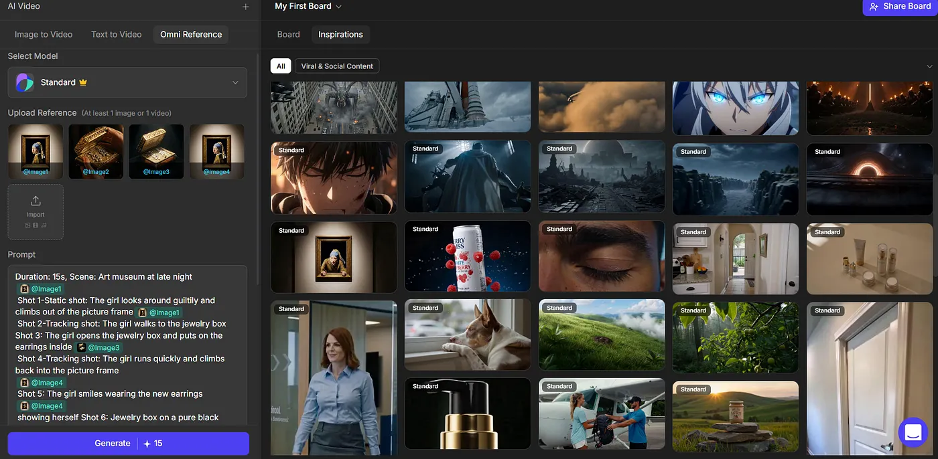This screenshot has height=459, width=938.
Task: Click inside the Prompt text area
Action: [127, 347]
